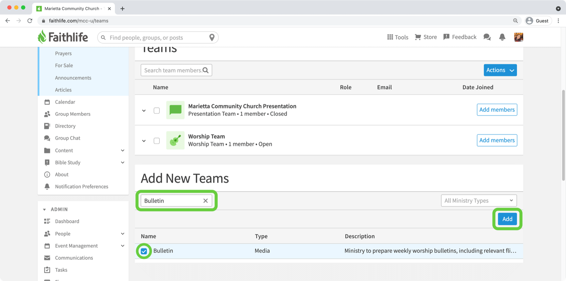Viewport: 566px width, 281px height.
Task: Open the messages chat bubble icon
Action: coord(487,37)
